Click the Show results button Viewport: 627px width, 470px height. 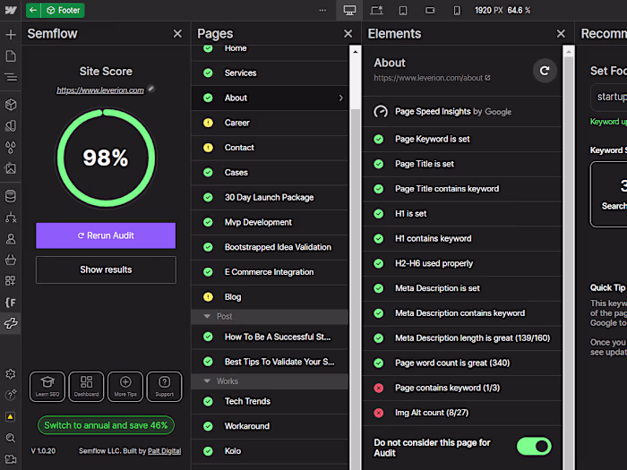tap(106, 269)
